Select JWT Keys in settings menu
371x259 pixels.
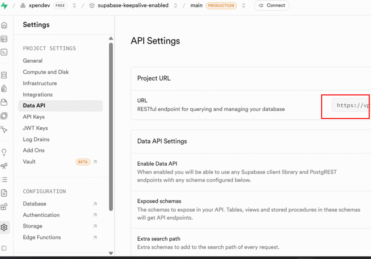(x=35, y=128)
